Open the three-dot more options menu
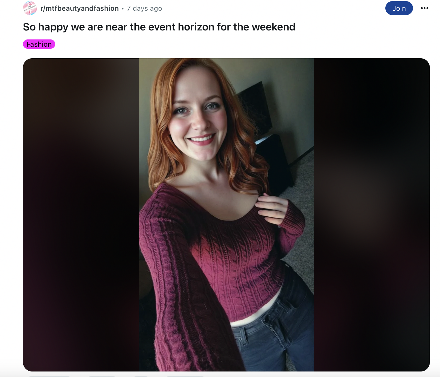 (x=424, y=8)
